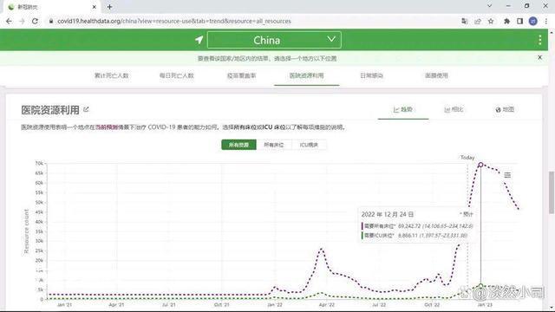555x312 pixels.
Task: Dismiss the light green notification banner
Action: 539,57
